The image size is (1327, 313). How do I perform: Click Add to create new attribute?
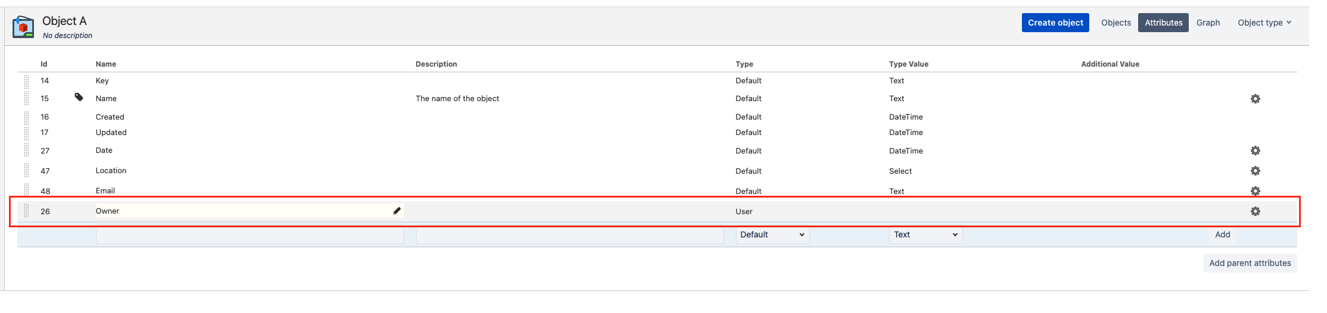coord(1222,234)
